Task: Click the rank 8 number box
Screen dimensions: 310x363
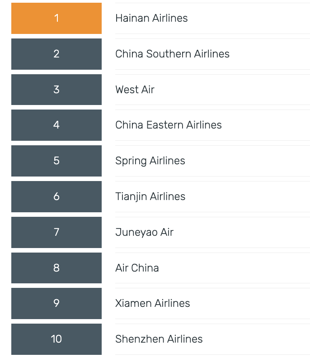Action: coord(56,268)
